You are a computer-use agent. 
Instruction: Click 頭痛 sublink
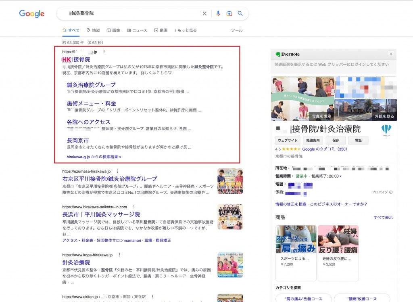(x=148, y=241)
